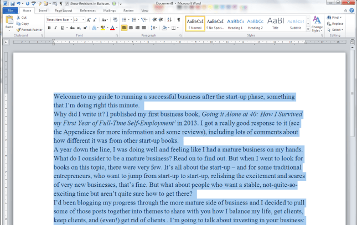Switch to the Review tab
This screenshot has width=357, height=225.
pos(128,11)
